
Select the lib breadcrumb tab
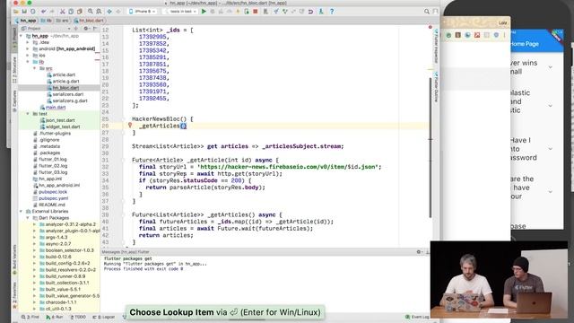(x=46, y=21)
